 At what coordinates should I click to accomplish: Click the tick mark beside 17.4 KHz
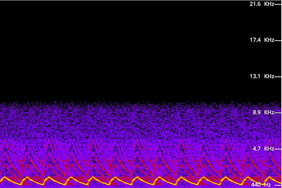(x=278, y=40)
